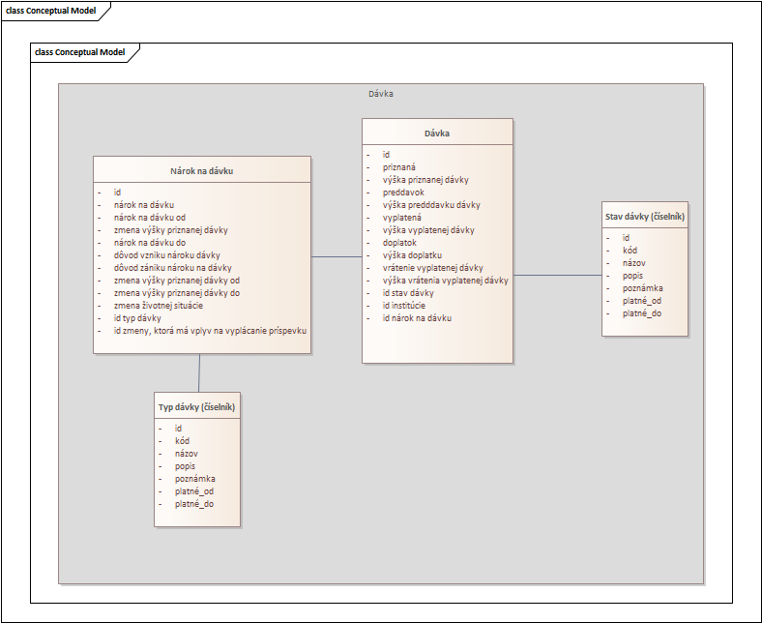
Task: Select the id inštitúcie attribute
Action: click(x=413, y=305)
